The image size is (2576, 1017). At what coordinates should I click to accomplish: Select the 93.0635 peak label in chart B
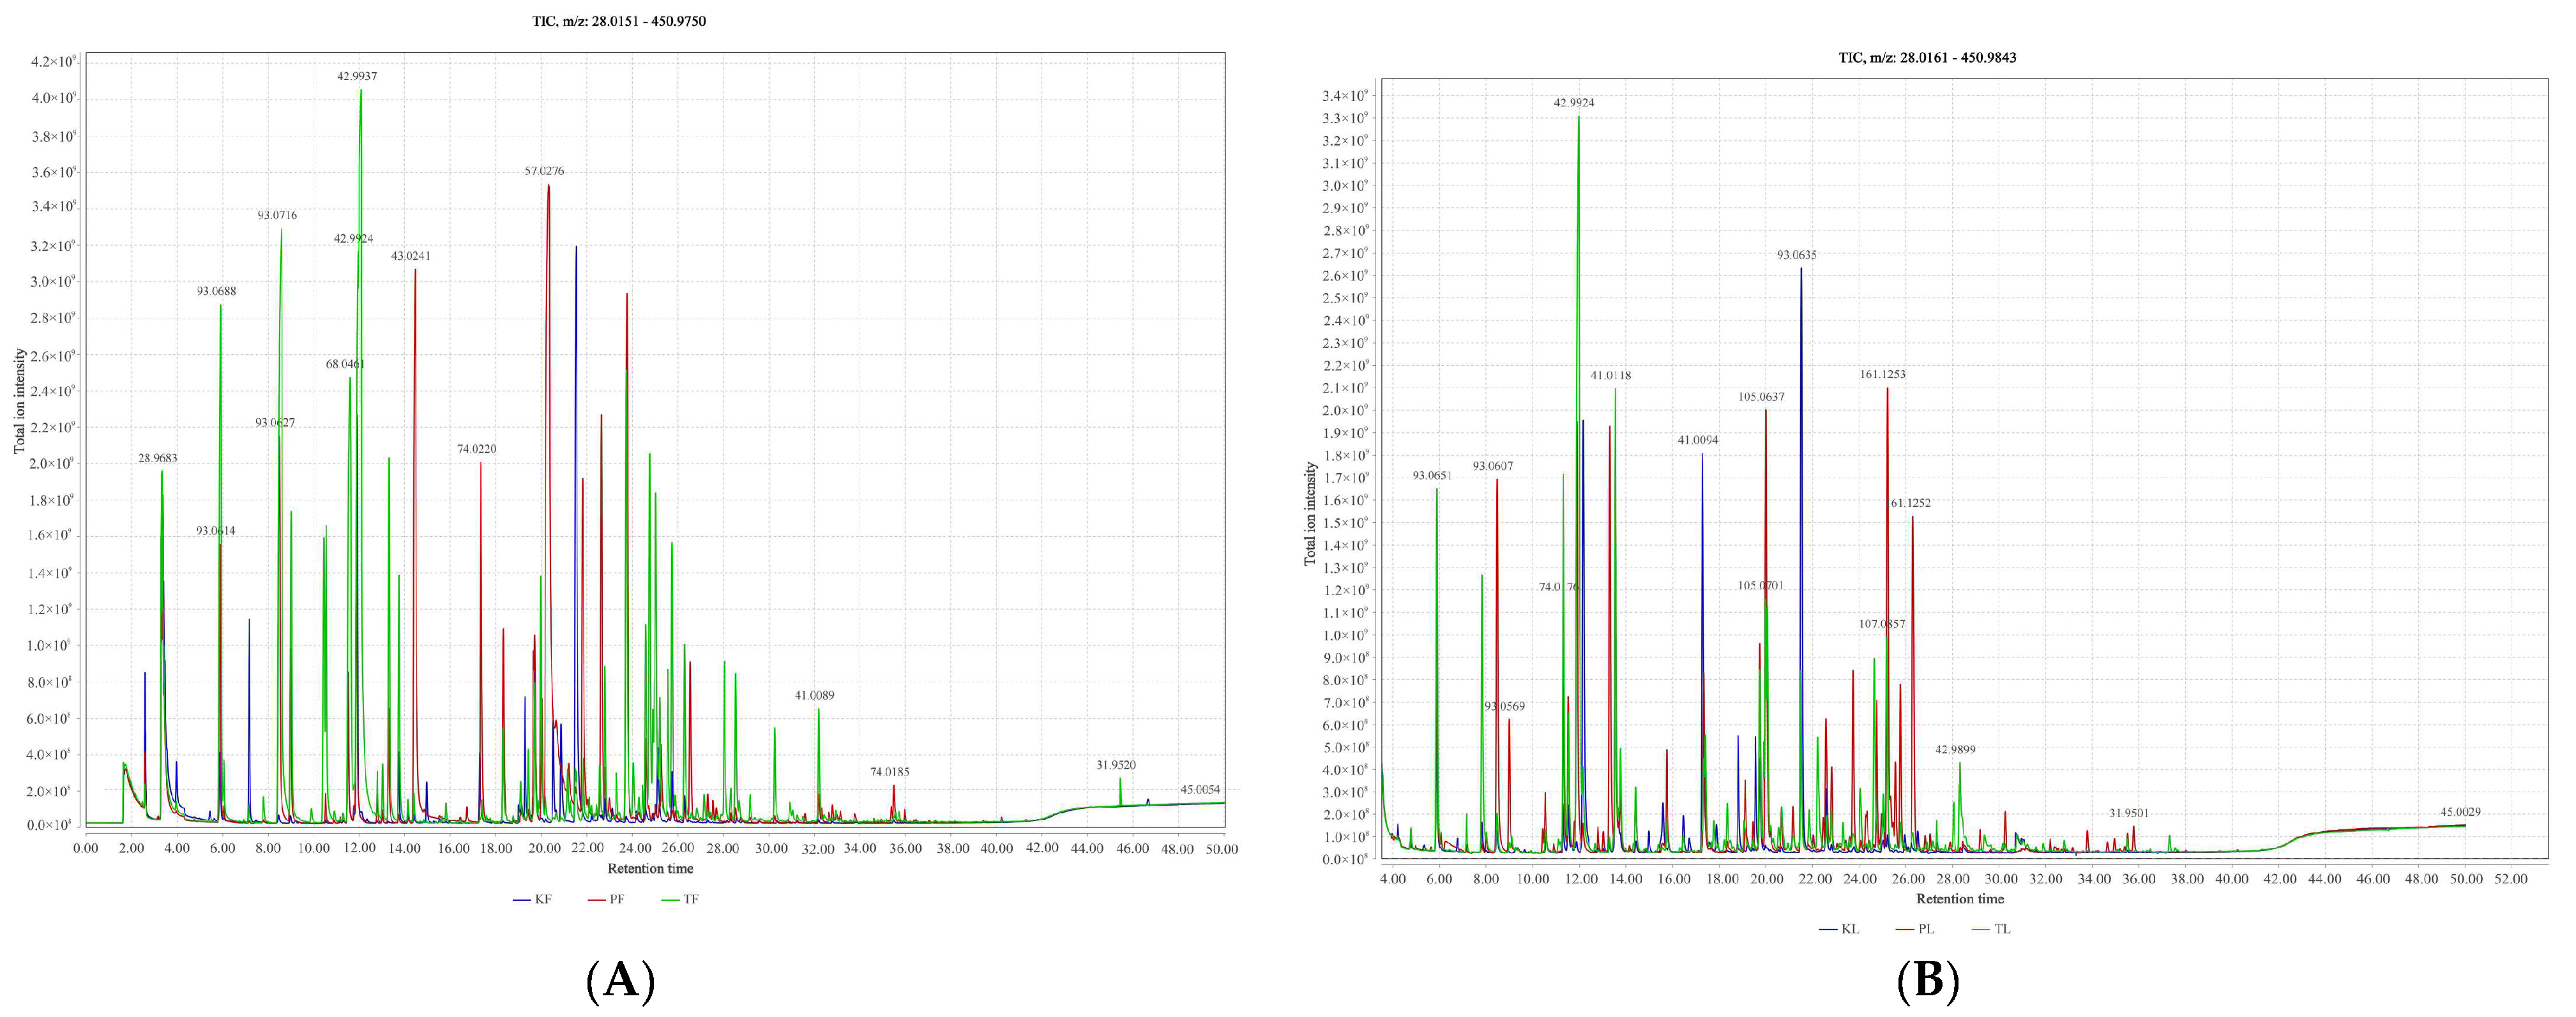(1796, 256)
